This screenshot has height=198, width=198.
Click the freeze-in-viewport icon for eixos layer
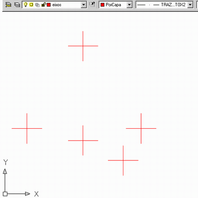[x=37, y=5]
